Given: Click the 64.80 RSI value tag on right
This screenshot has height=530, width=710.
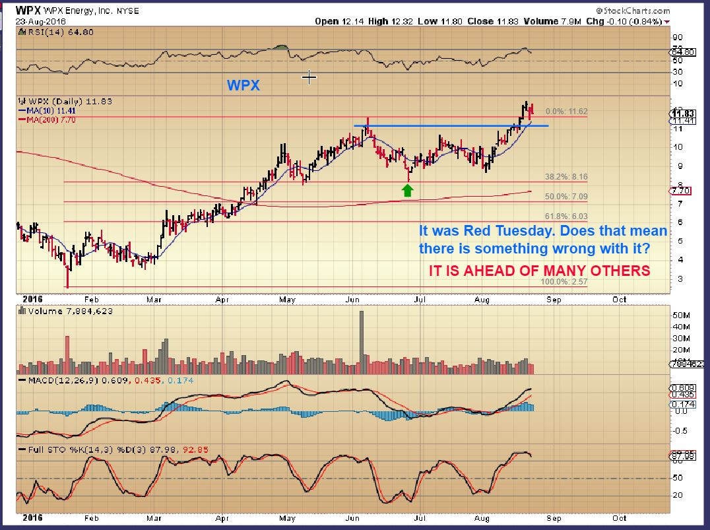Looking at the screenshot, I should [x=683, y=52].
